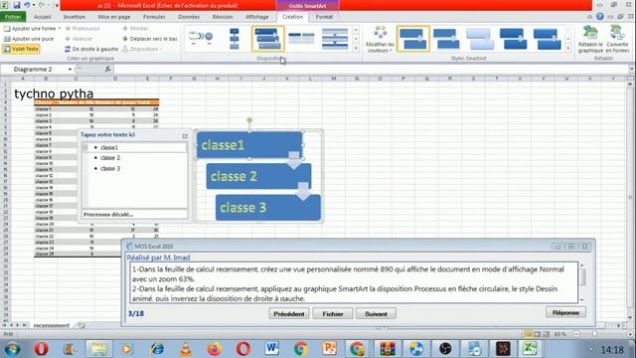Image resolution: width=636 pixels, height=358 pixels.
Task: Select the fifth layout with stacked bars
Action: click(335, 39)
